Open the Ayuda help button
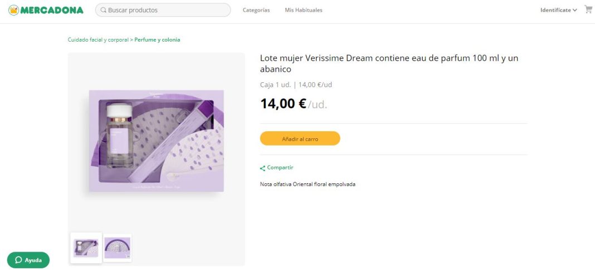The height and width of the screenshot is (270, 595). [28, 260]
